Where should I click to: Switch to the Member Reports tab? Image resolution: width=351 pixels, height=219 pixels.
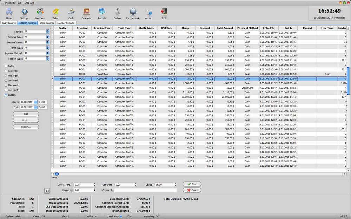pyautogui.click(x=66, y=23)
